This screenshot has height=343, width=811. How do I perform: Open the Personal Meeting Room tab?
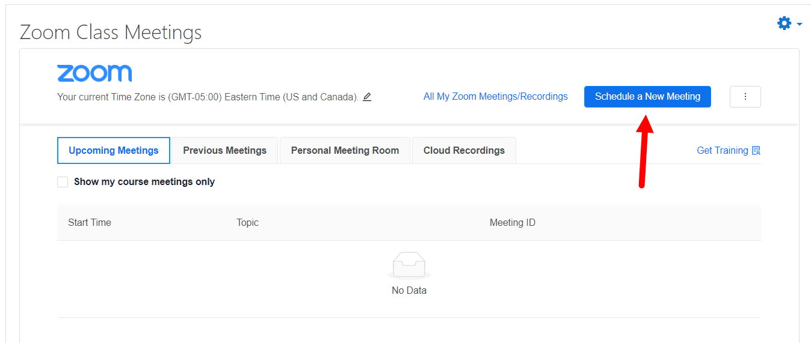345,151
